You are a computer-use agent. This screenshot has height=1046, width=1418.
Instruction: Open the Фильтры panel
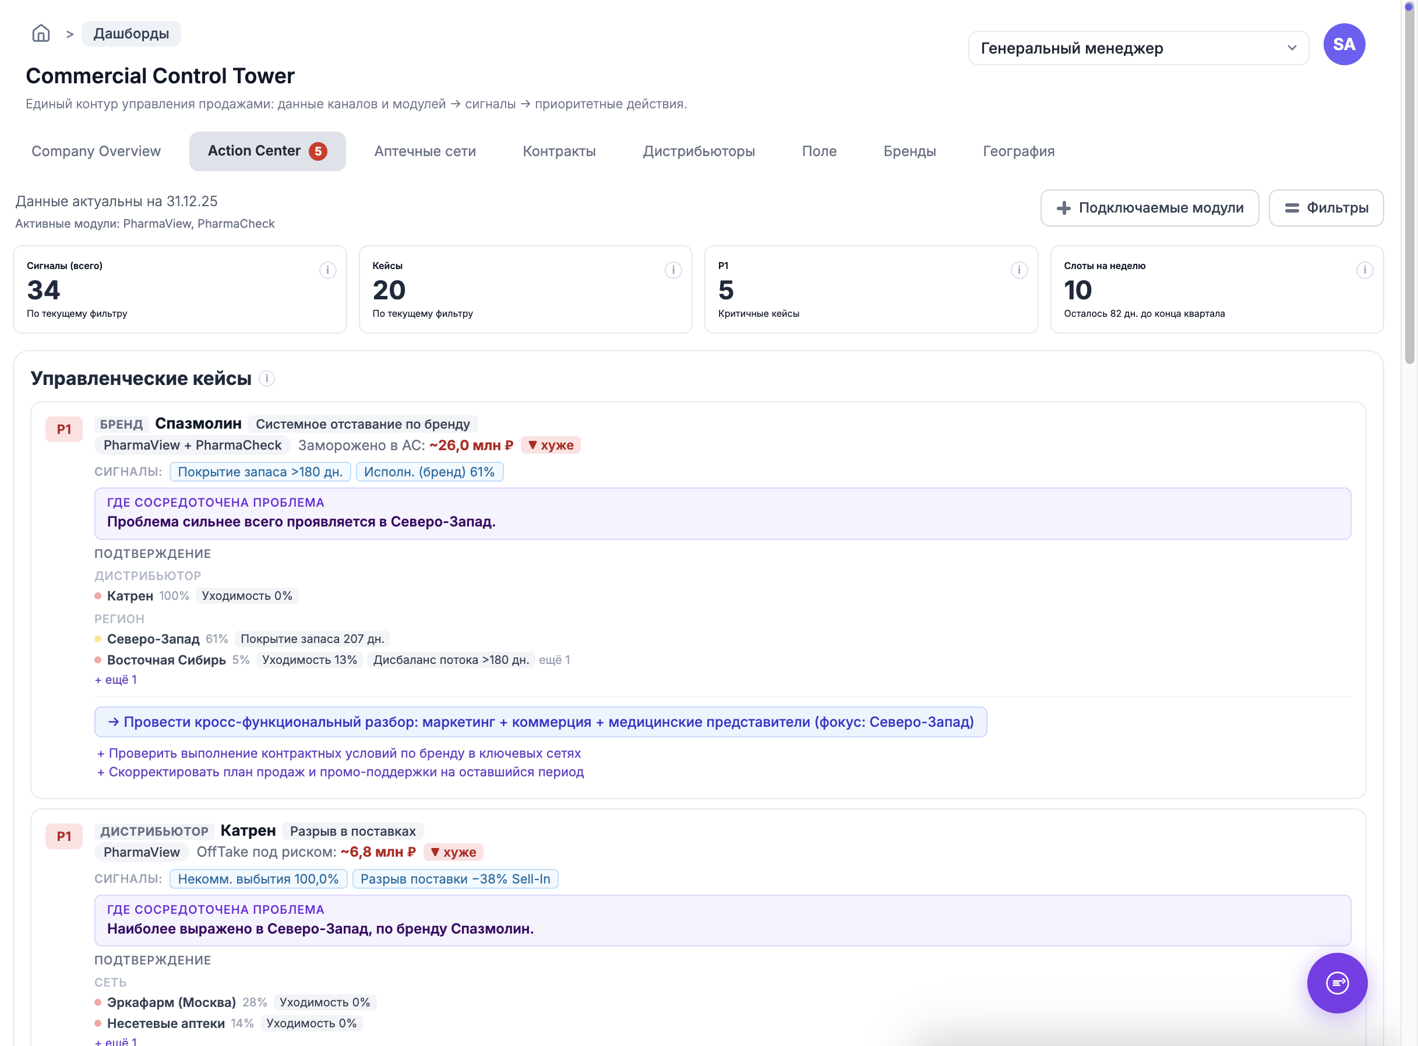(1325, 208)
